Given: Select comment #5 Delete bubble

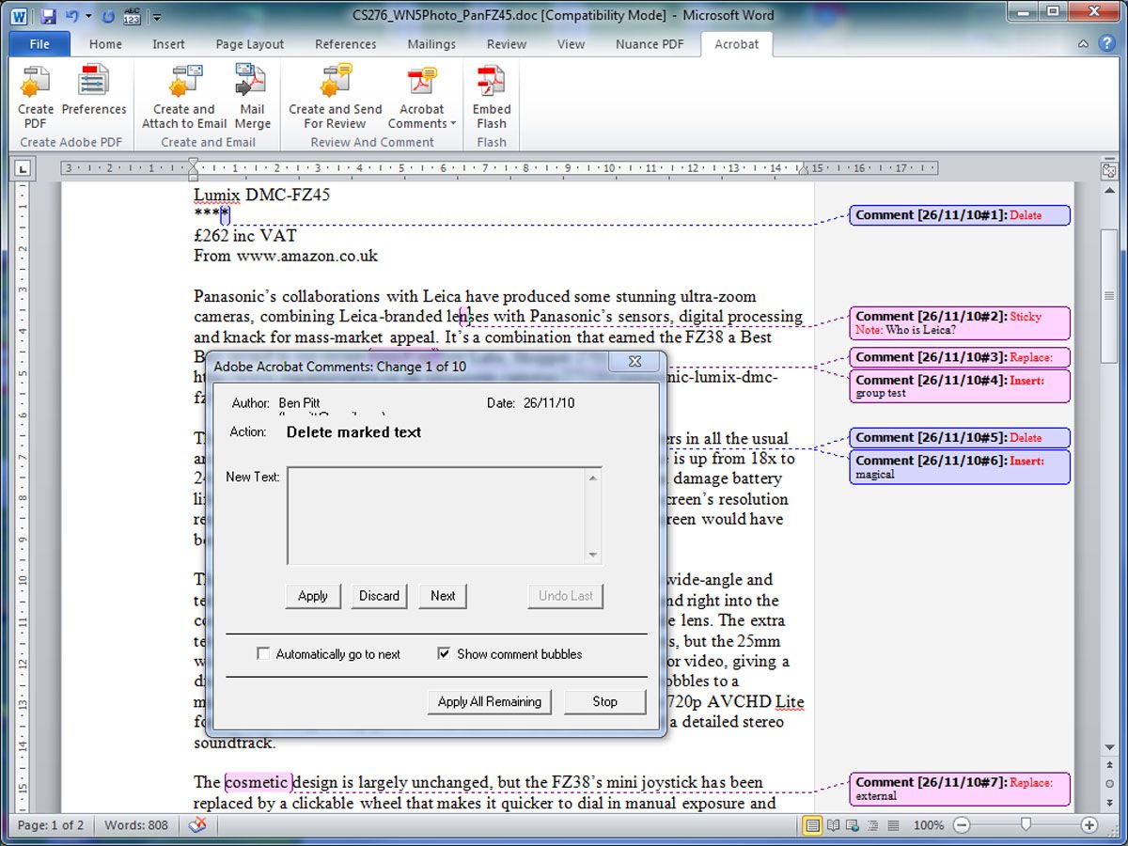Looking at the screenshot, I should pyautogui.click(x=960, y=437).
